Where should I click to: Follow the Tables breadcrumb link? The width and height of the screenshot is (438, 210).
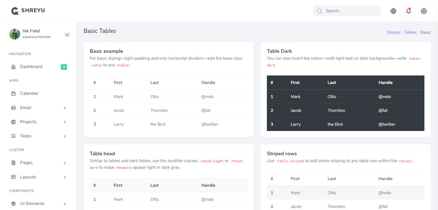click(410, 32)
